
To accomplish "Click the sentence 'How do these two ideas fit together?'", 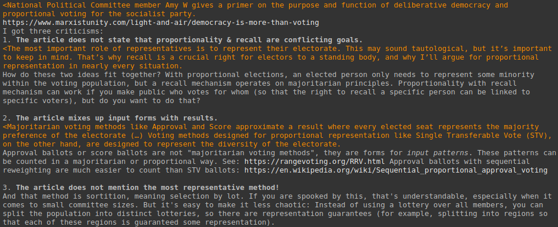I will click(82, 75).
